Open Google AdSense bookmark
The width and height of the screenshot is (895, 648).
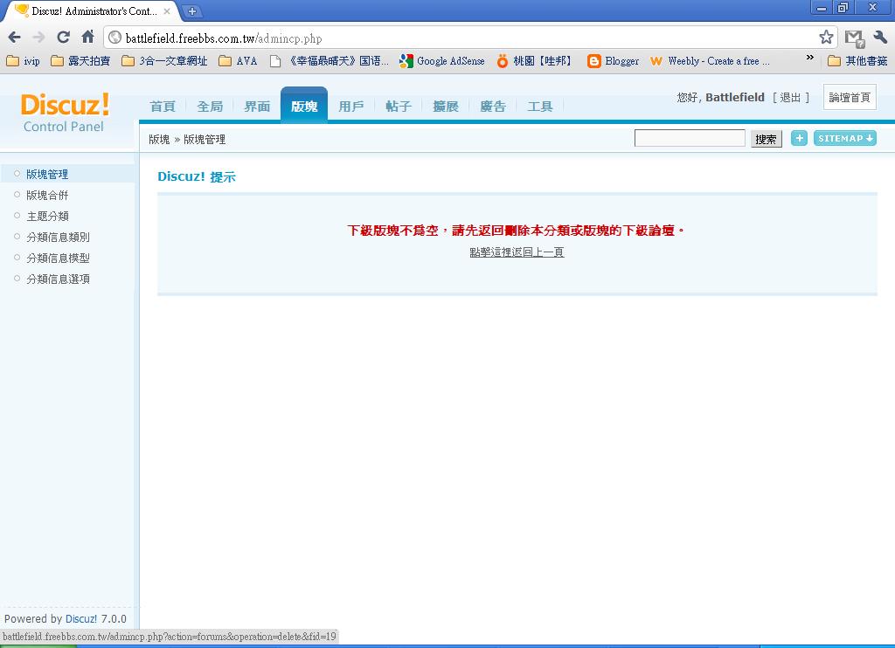click(442, 61)
